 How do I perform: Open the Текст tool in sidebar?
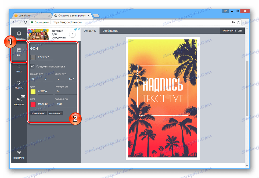tap(19, 69)
